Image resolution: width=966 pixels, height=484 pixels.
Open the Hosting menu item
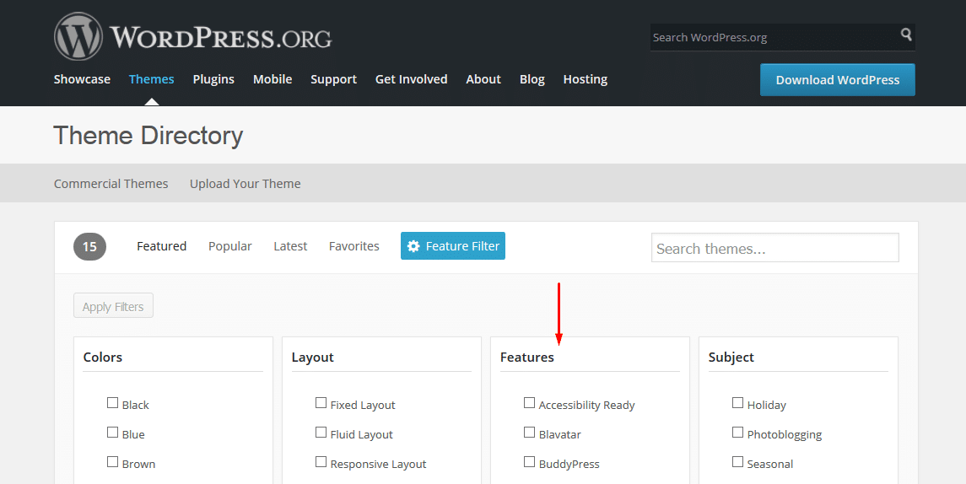(x=586, y=79)
